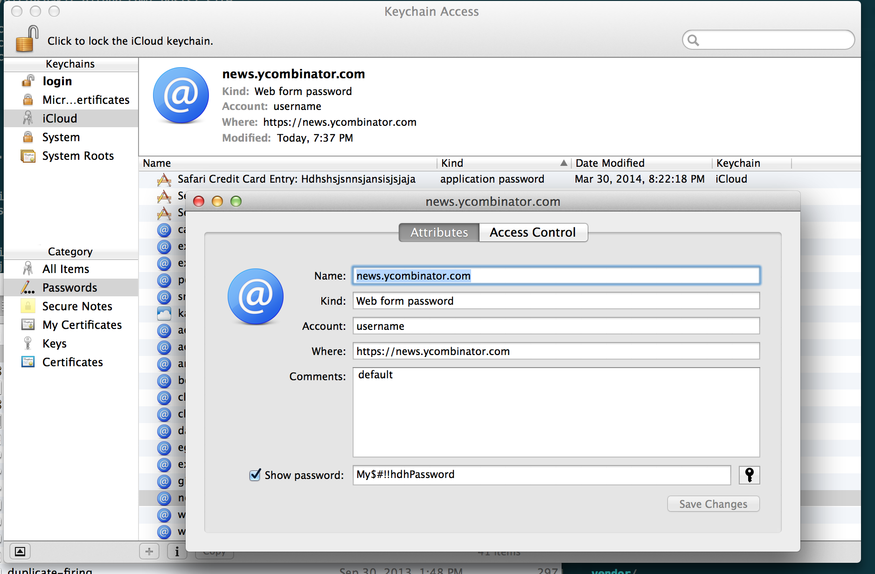Select the cloud icon row starting with 'k'
Image resolution: width=875 pixels, height=574 pixels.
162,314
